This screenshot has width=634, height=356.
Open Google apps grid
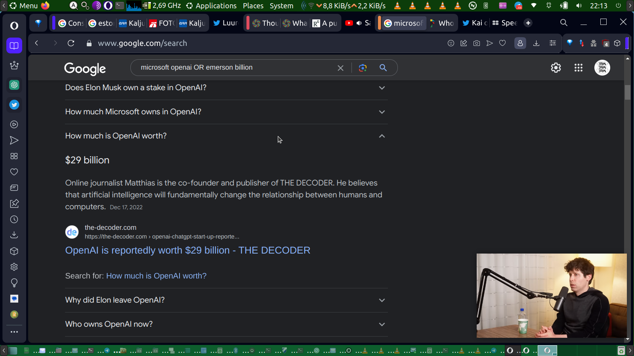click(x=579, y=68)
